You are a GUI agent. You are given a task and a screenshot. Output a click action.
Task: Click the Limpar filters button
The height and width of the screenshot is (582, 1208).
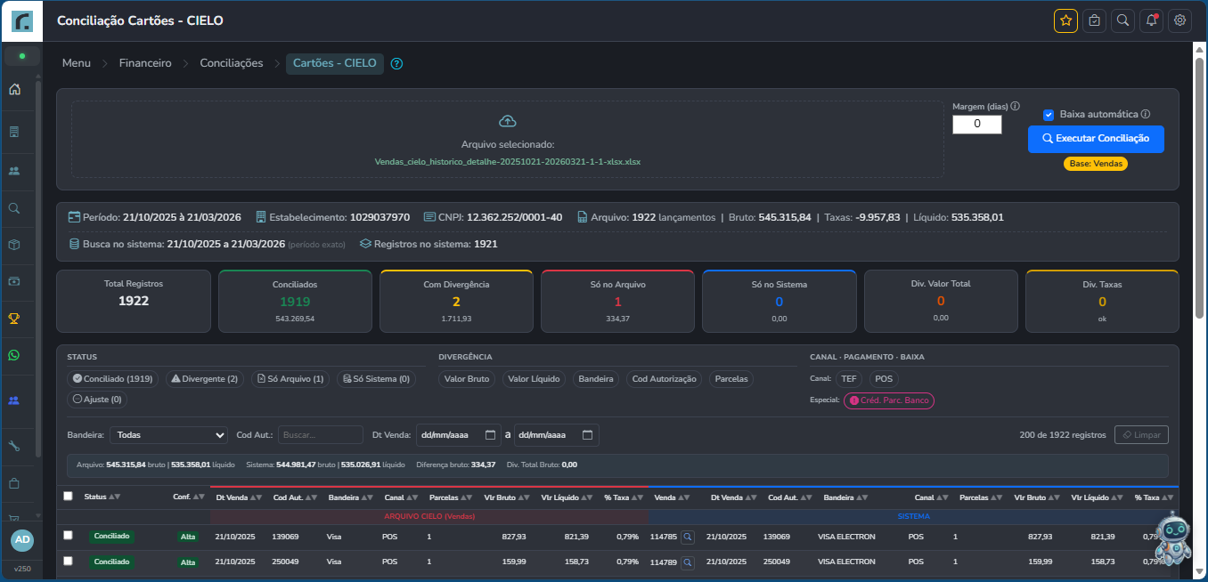point(1141,434)
